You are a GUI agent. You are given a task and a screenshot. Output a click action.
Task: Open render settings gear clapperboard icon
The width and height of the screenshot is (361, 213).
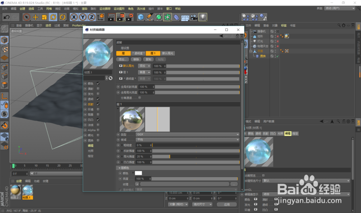pyautogui.click(x=130, y=17)
